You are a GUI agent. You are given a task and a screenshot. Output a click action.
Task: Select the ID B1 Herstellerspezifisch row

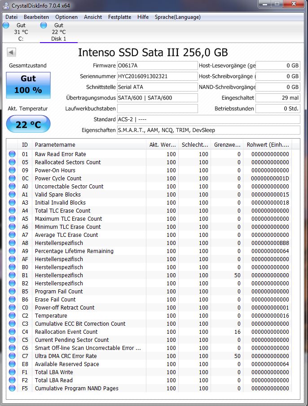[150, 275]
